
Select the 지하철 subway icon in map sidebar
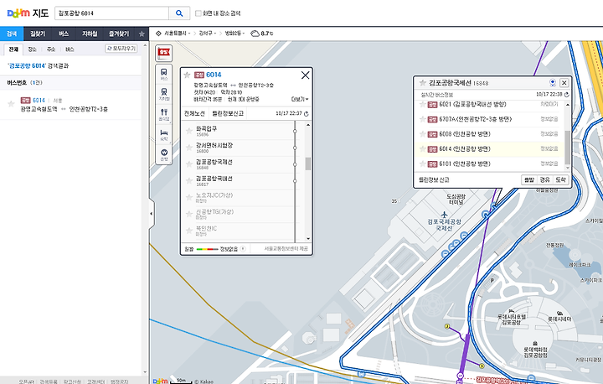pyautogui.click(x=164, y=94)
